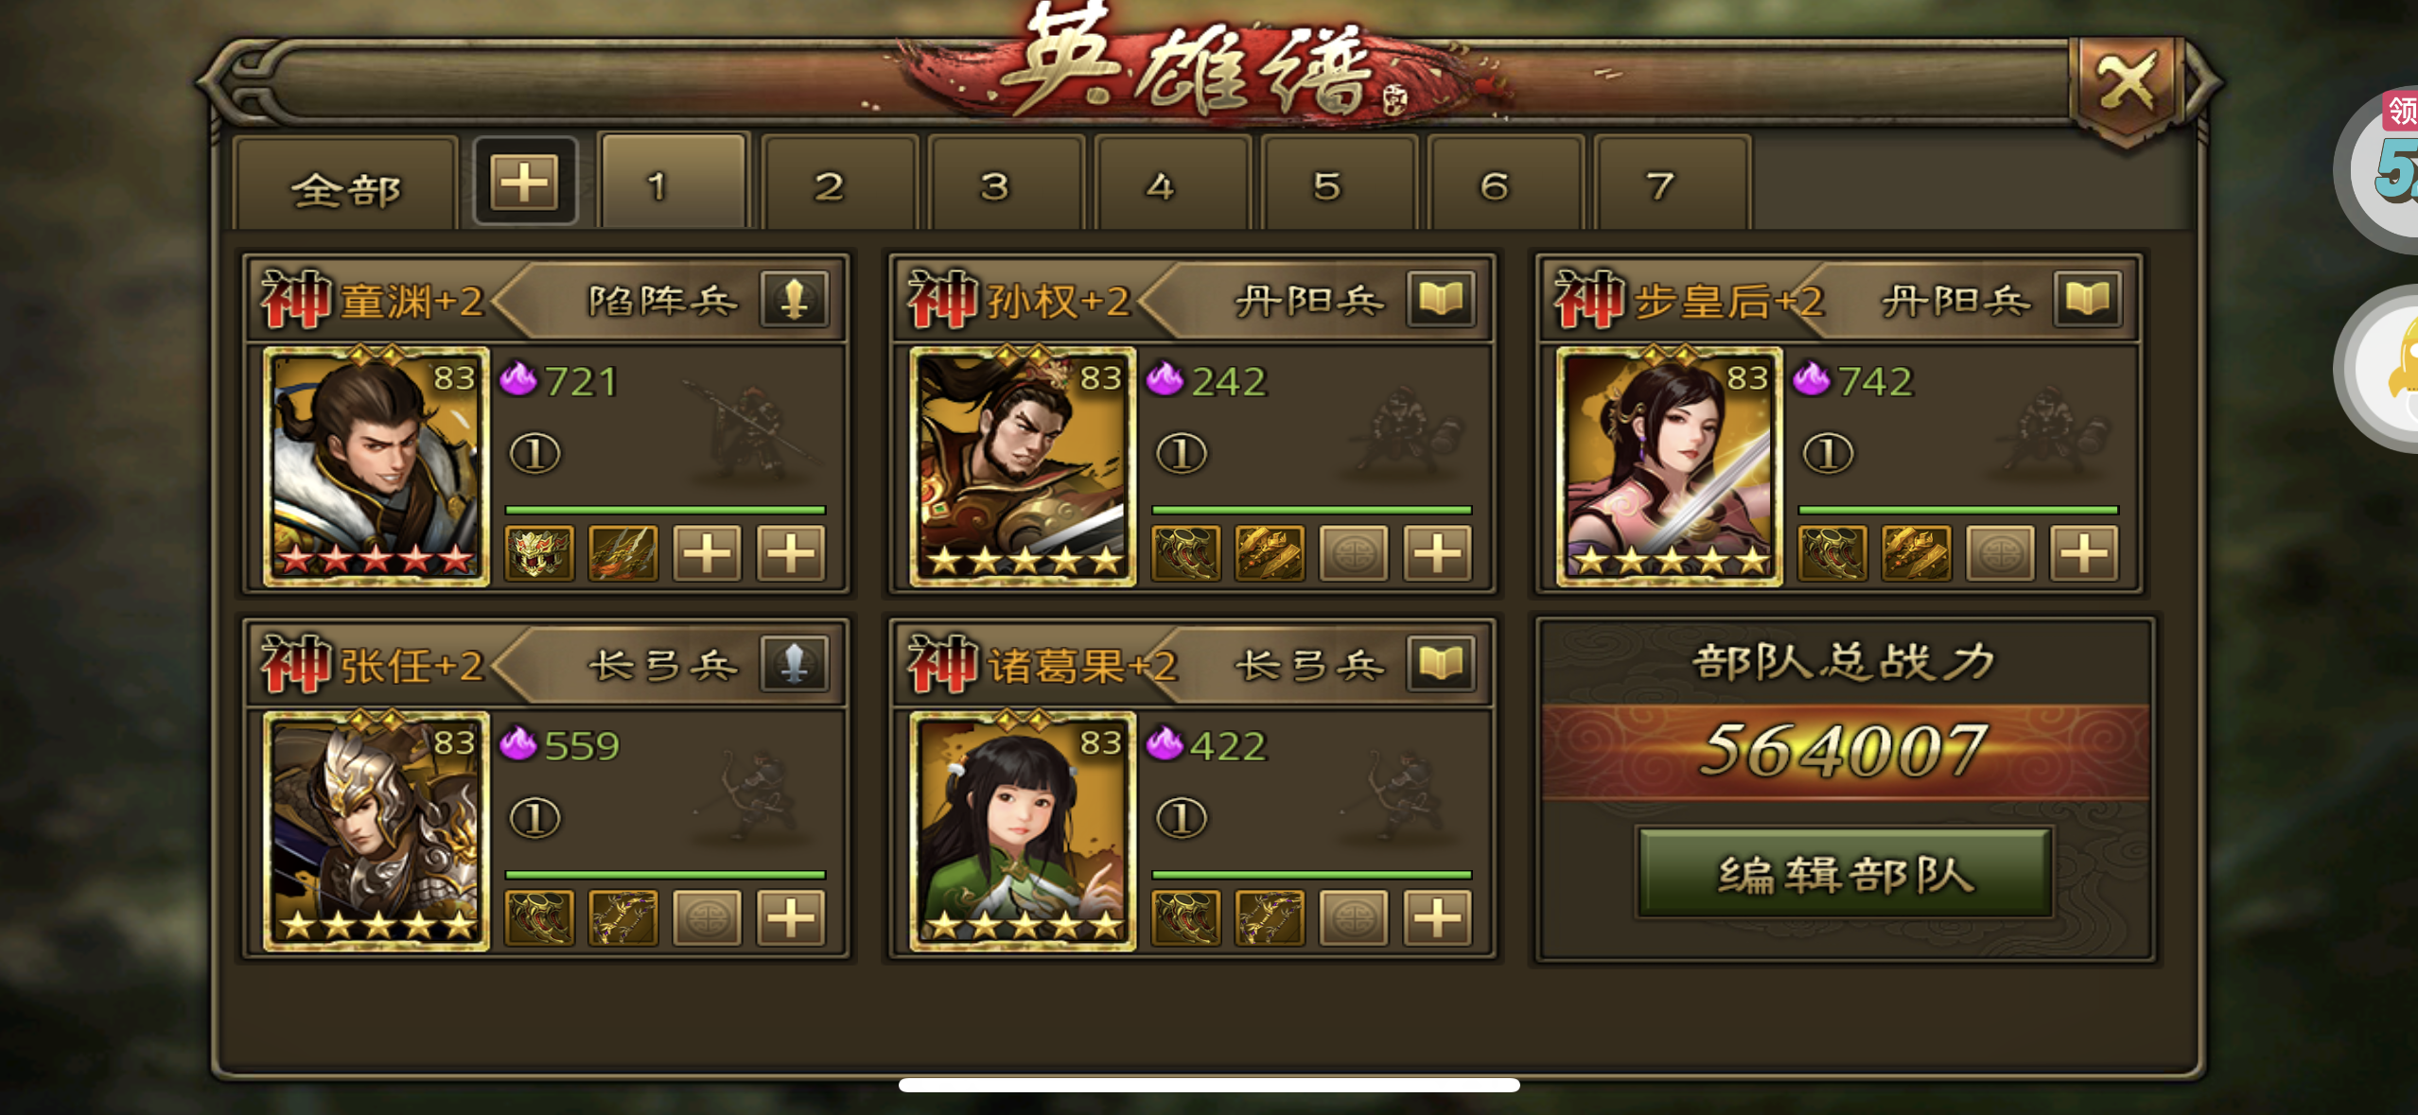2418x1115 pixels.
Task: Open 步皇后 hero portrait
Action: (x=1670, y=465)
